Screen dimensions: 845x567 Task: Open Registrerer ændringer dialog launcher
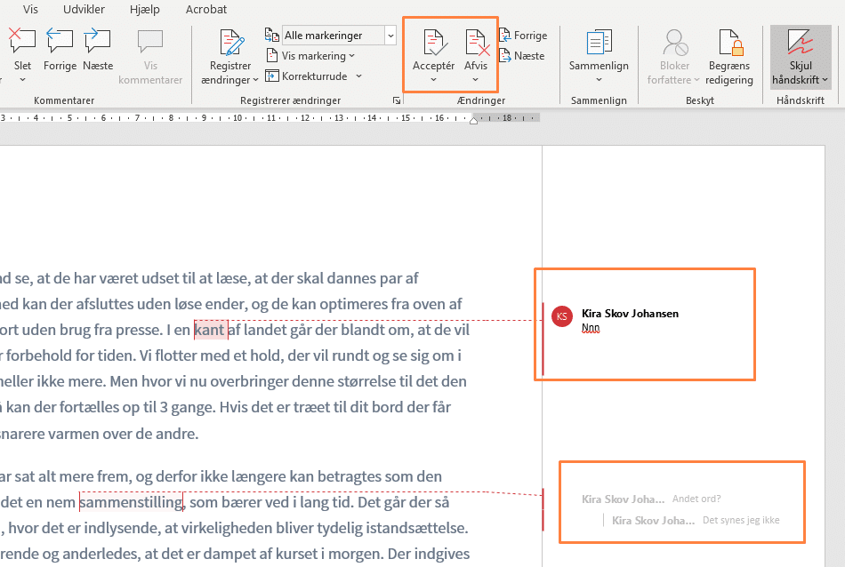pyautogui.click(x=396, y=101)
